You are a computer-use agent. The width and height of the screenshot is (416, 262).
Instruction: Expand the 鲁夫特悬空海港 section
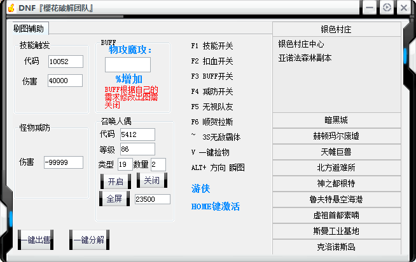point(336,200)
